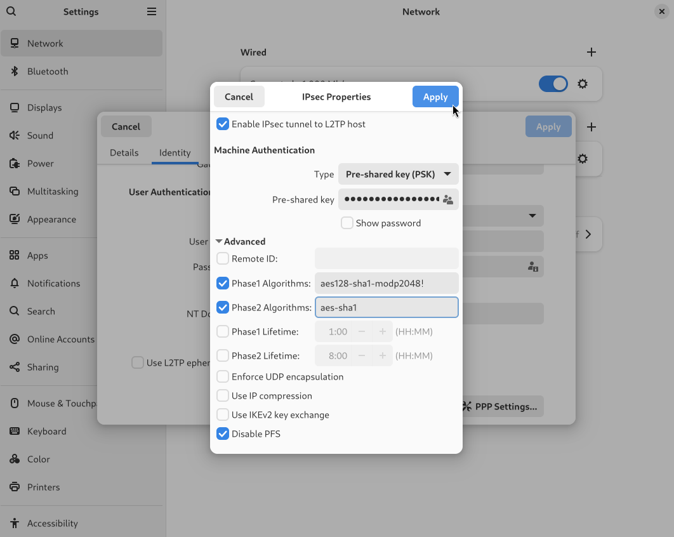674x537 pixels.
Task: Toggle Use L2TP ephemeral checkbox in VPN dialog
Action: [x=138, y=362]
